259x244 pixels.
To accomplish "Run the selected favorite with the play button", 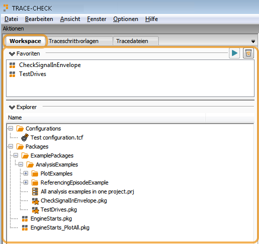I will 234,53.
